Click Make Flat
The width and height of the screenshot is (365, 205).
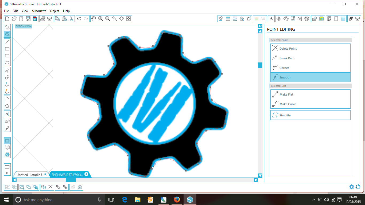[x=310, y=94]
